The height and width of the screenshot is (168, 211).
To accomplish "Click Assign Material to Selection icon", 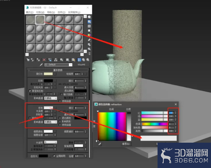I will pos(38,60).
